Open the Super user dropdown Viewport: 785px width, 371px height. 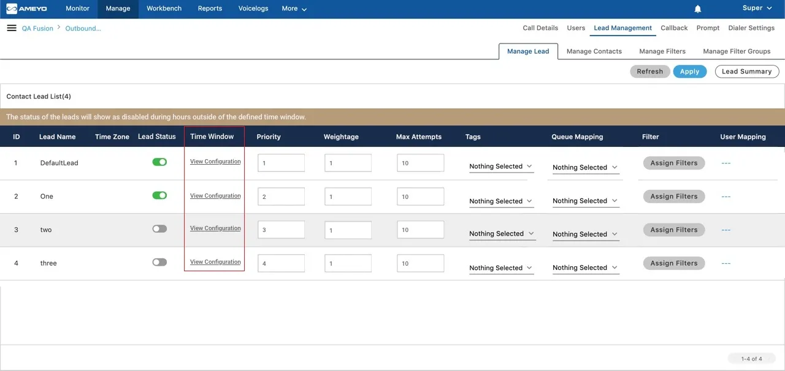point(757,8)
